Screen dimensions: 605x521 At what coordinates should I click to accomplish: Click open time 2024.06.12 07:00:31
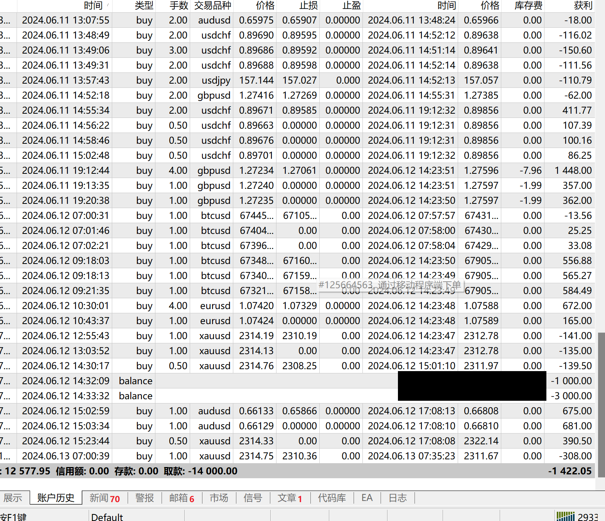click(66, 215)
